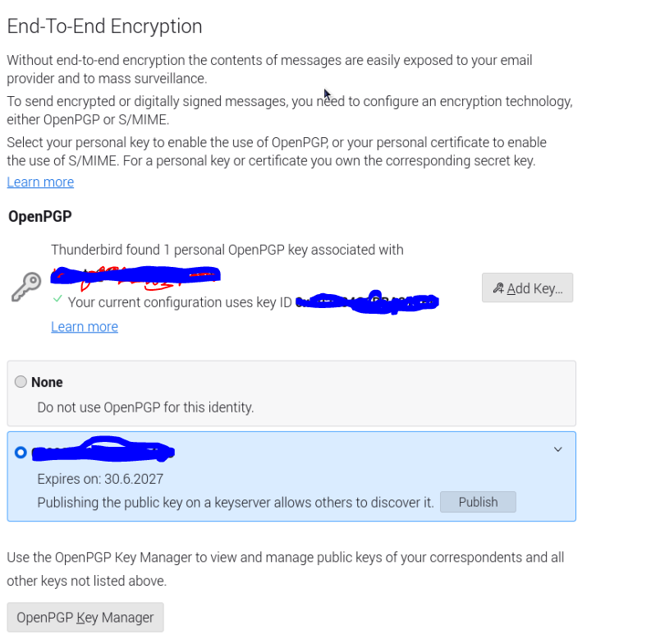Expand key details with the chevron arrow

click(558, 449)
